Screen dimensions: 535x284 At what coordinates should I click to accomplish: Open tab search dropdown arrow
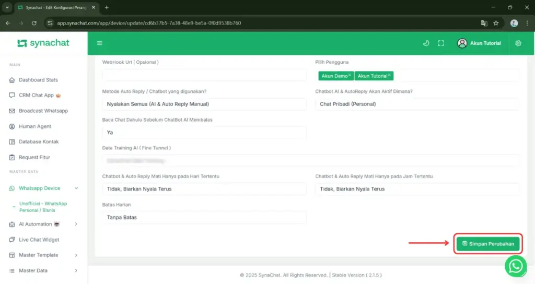7,7
